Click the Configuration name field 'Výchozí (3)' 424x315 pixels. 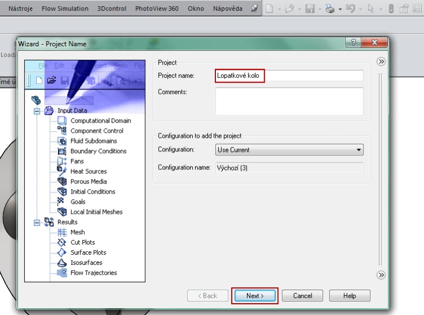point(289,168)
